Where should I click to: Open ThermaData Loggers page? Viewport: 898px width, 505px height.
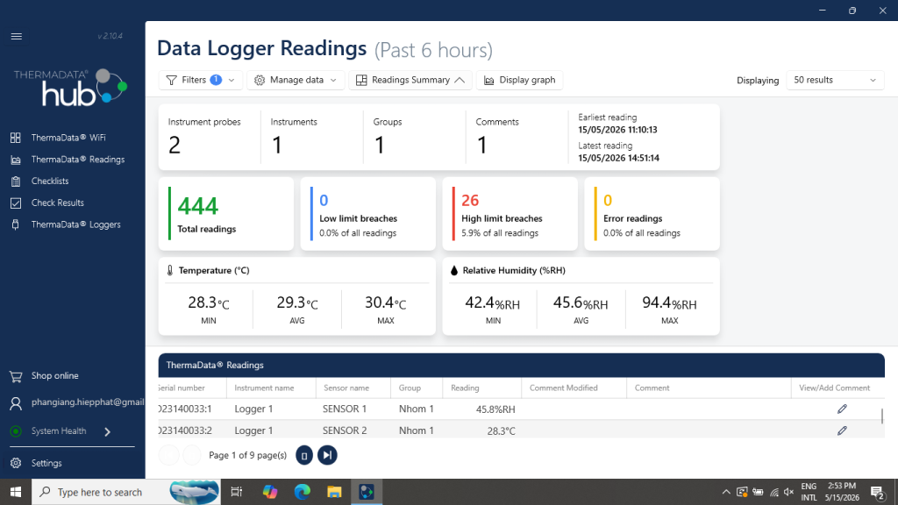(x=75, y=224)
